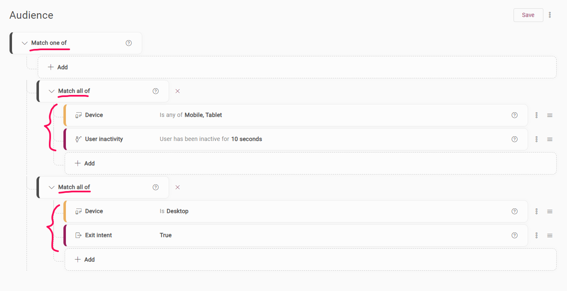Open help for Device Is Desktop condition

[x=514, y=211]
